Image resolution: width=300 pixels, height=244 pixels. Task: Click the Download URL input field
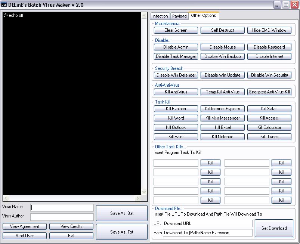pyautogui.click(x=207, y=223)
